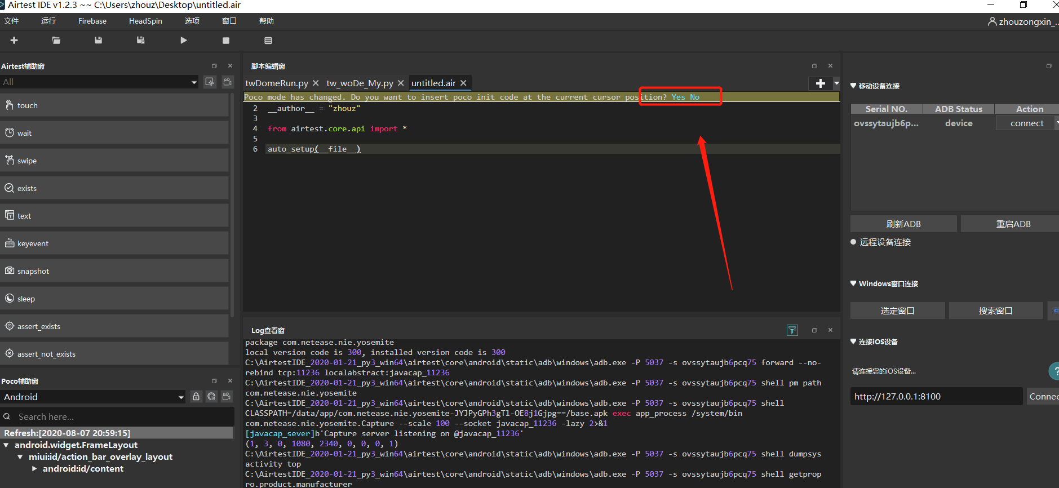Add a new editor tab with the plus button
This screenshot has height=488, width=1059.
click(x=821, y=83)
